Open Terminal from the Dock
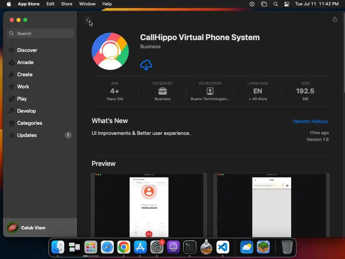 [190, 247]
